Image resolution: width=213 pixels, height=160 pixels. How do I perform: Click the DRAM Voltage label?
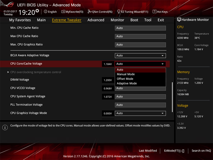20,80
